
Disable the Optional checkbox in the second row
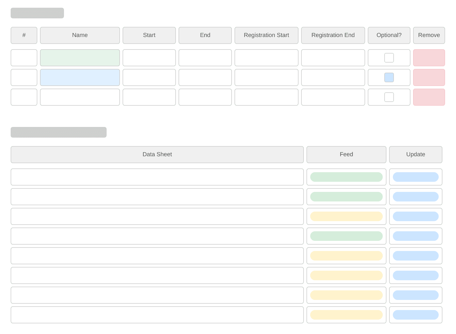pos(389,77)
